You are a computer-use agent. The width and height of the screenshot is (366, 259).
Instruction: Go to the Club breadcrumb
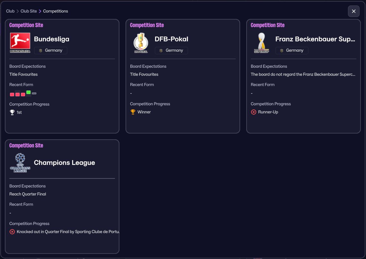coord(10,11)
